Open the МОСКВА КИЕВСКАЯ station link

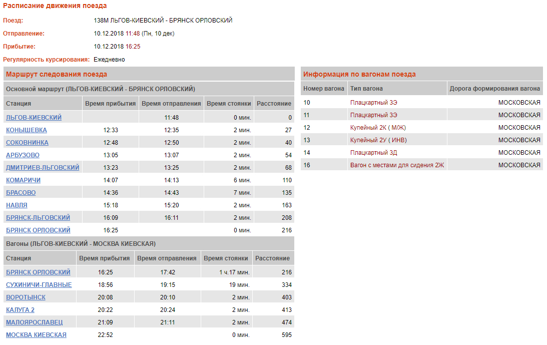pyautogui.click(x=36, y=335)
